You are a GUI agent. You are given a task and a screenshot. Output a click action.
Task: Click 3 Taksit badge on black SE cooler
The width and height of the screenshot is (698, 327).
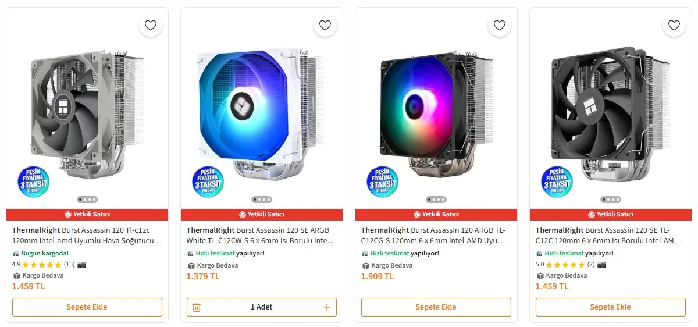coord(557,182)
